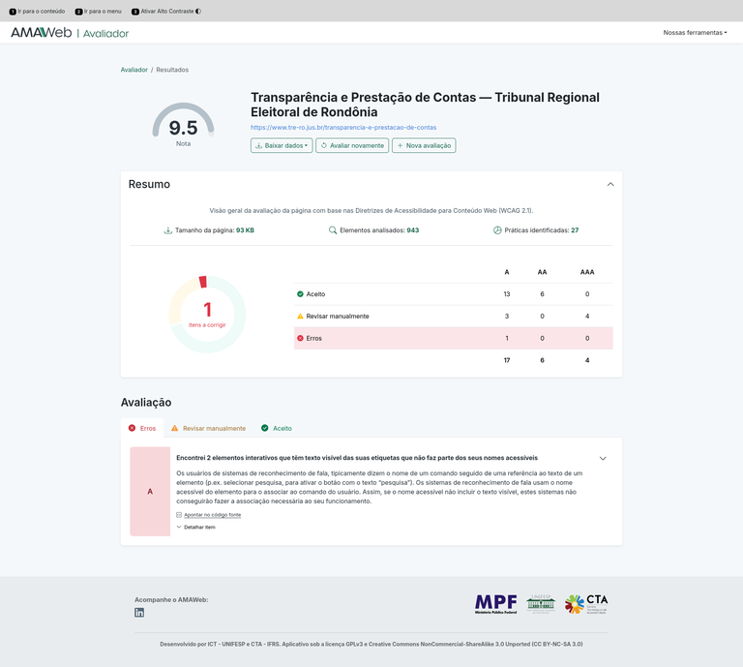
Task: Click the pie icon beside Práticas identificadas
Action: click(x=497, y=230)
